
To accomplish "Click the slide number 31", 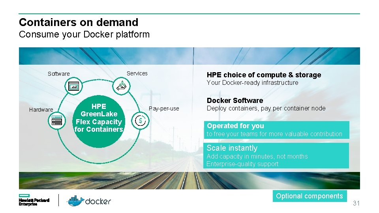I will 356,203.
